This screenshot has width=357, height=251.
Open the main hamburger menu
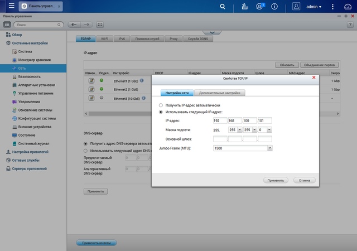click(x=11, y=7)
